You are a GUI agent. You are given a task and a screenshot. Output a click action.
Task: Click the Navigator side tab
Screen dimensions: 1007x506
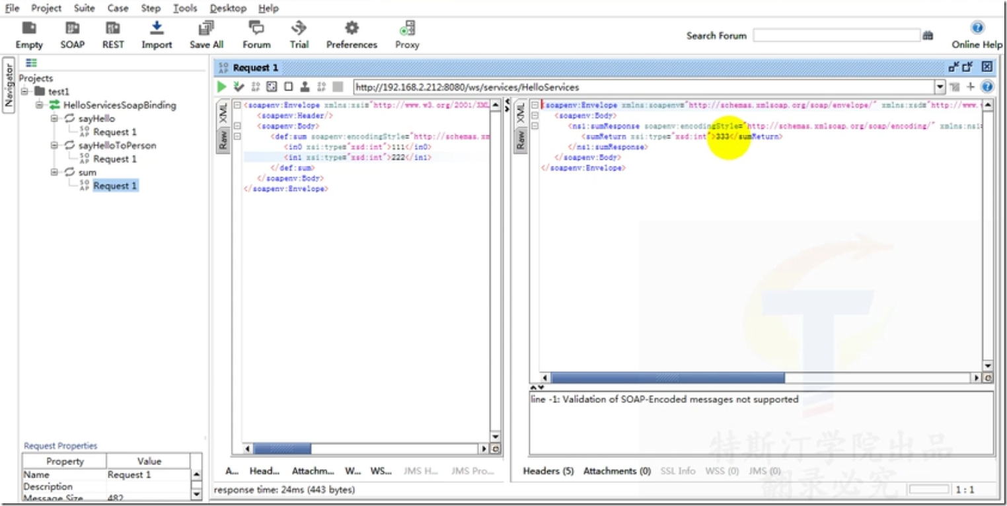click(x=9, y=86)
